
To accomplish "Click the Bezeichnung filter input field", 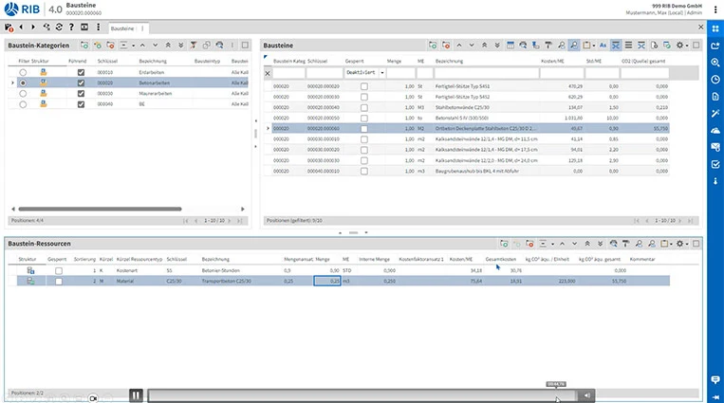I will [486, 73].
